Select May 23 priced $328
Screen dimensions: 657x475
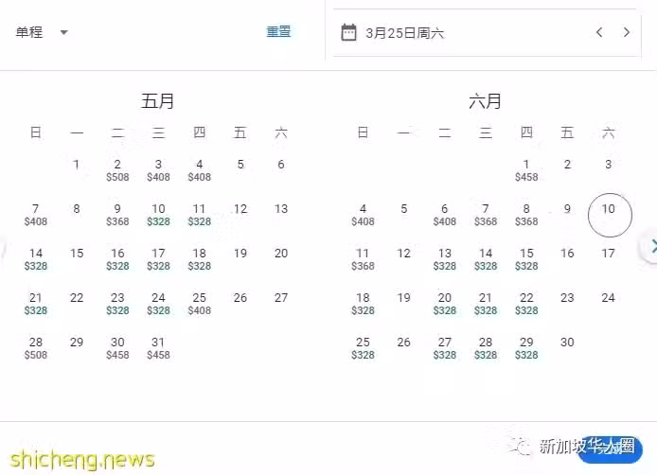(x=117, y=304)
